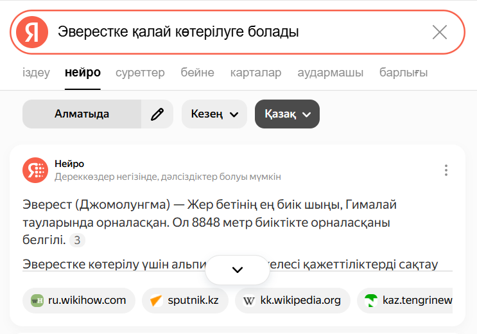
Task: Expand the Кезең period dropdown
Action: click(214, 114)
